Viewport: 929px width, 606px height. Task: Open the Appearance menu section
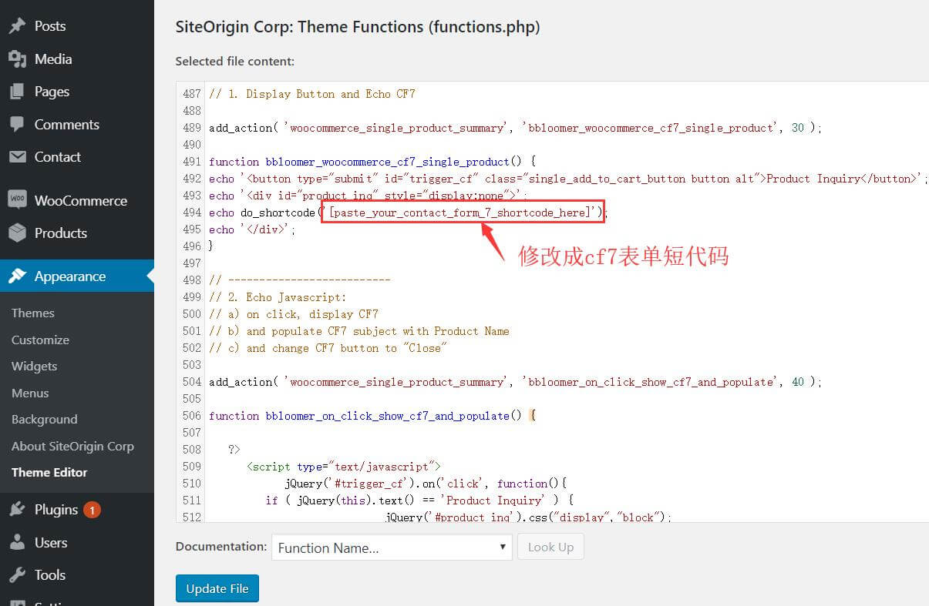[69, 276]
